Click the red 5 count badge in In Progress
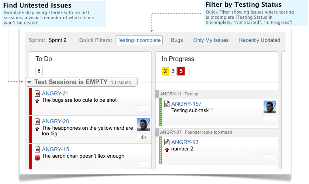The height and width of the screenshot is (184, 309). [x=181, y=71]
